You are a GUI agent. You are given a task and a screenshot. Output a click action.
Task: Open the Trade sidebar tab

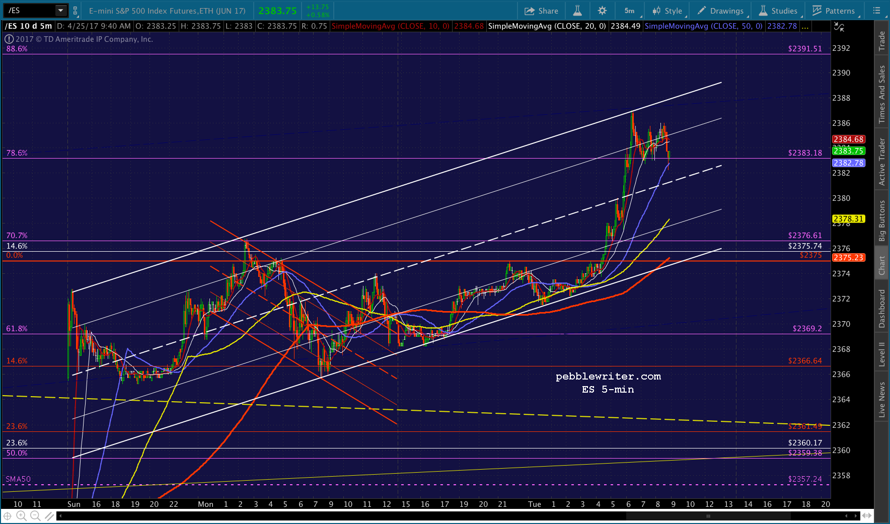[x=881, y=41]
